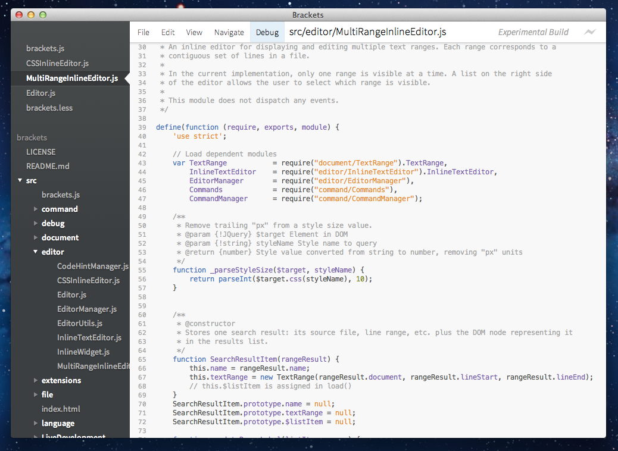Select CSSInlineEditor.js in working files
The image size is (618, 451).
(58, 63)
